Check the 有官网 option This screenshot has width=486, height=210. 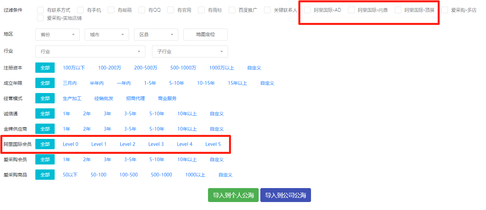click(171, 10)
